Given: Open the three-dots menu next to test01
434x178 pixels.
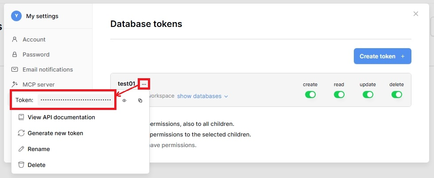Looking at the screenshot, I should click(144, 83).
